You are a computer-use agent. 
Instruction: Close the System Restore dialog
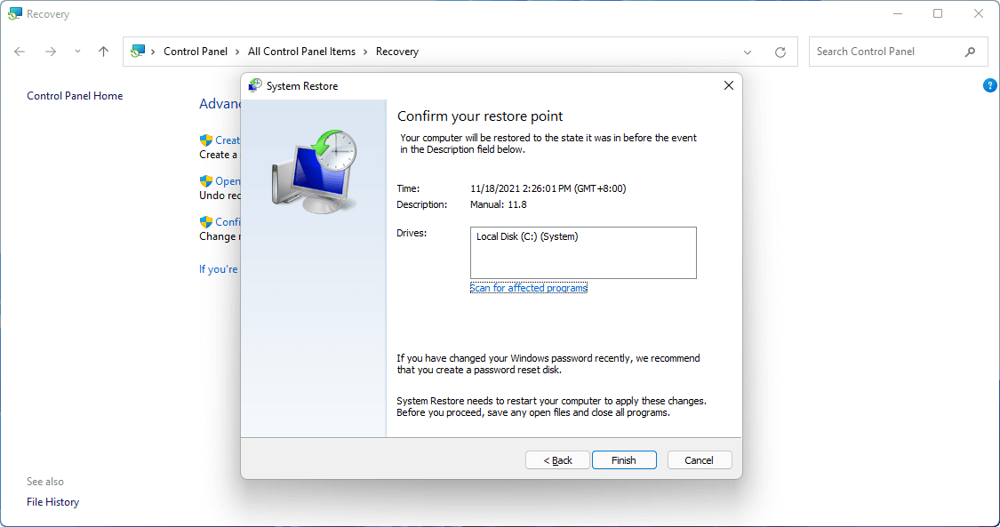[728, 85]
